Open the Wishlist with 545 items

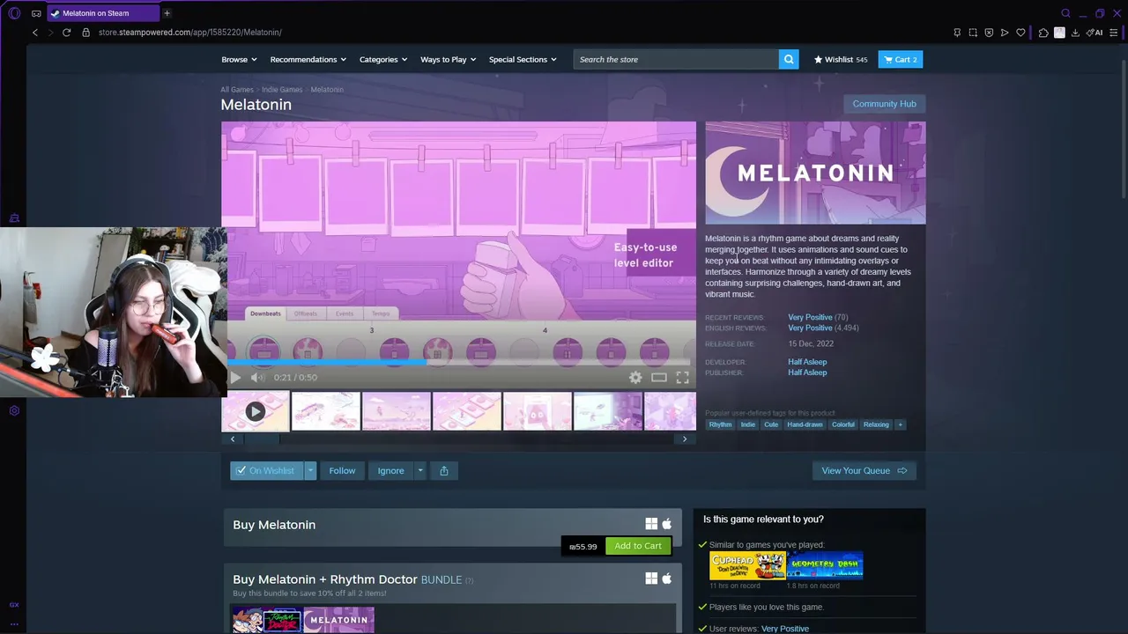(x=841, y=60)
